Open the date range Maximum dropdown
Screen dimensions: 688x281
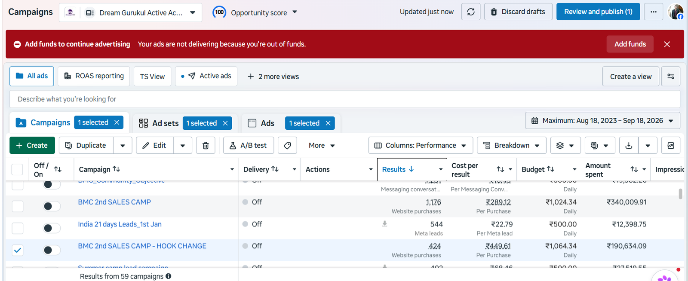click(x=602, y=121)
